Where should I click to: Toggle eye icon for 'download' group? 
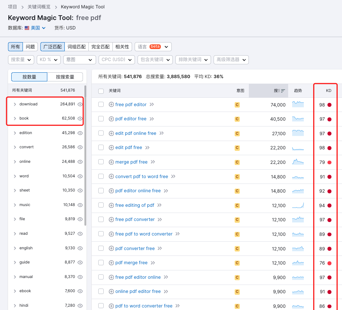(x=80, y=104)
